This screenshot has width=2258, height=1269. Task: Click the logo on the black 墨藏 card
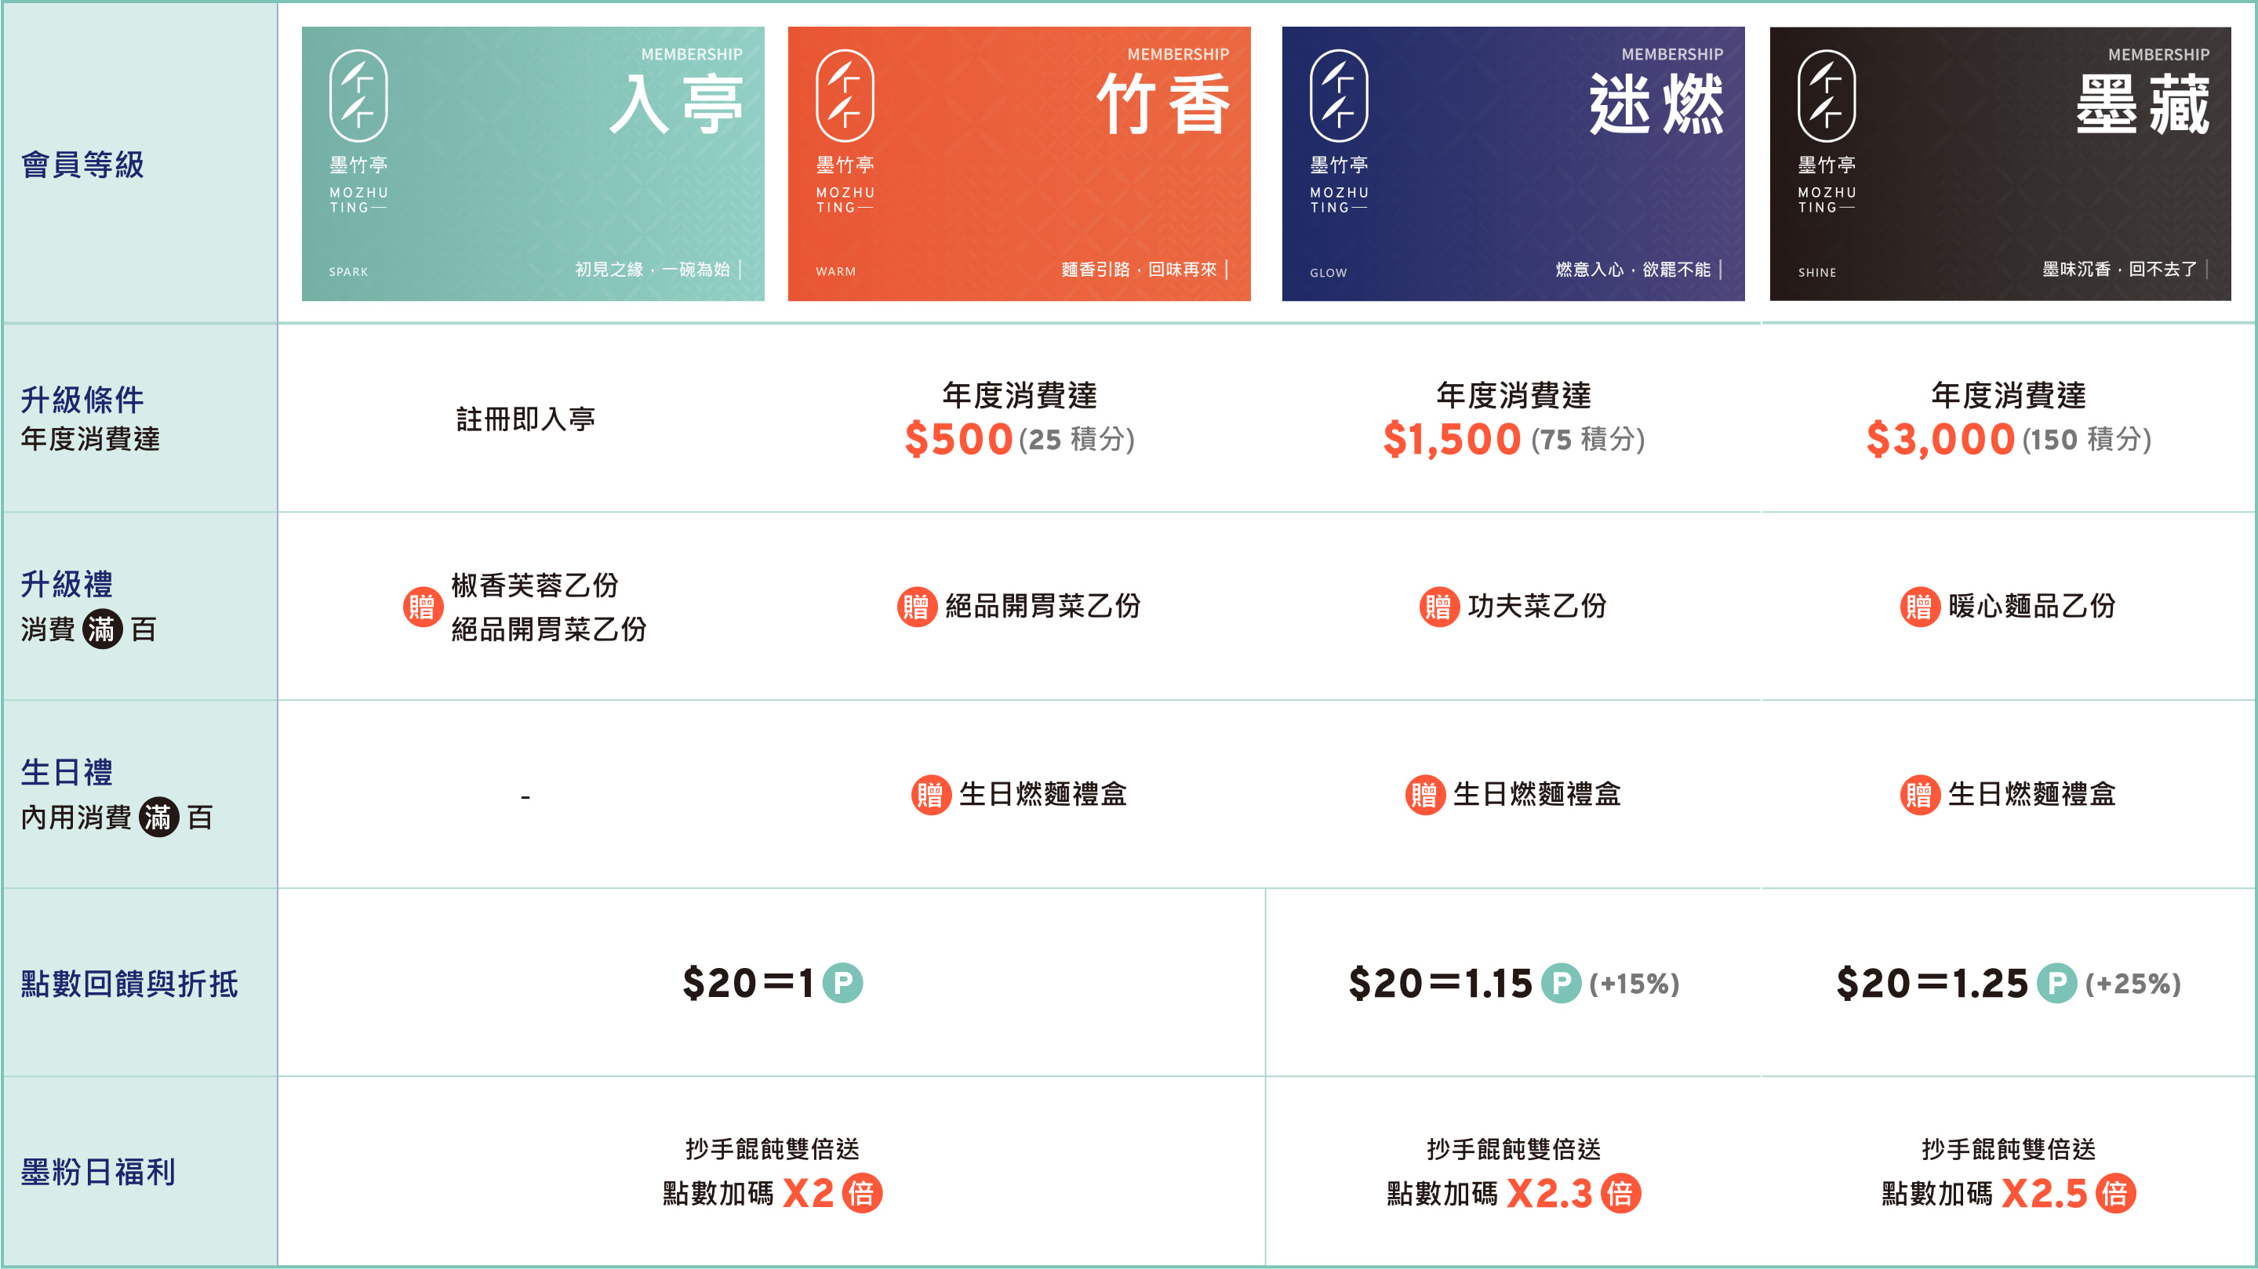1826,96
